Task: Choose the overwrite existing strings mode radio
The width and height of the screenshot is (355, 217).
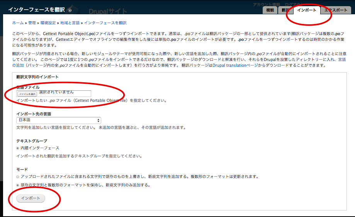Action: (18, 176)
